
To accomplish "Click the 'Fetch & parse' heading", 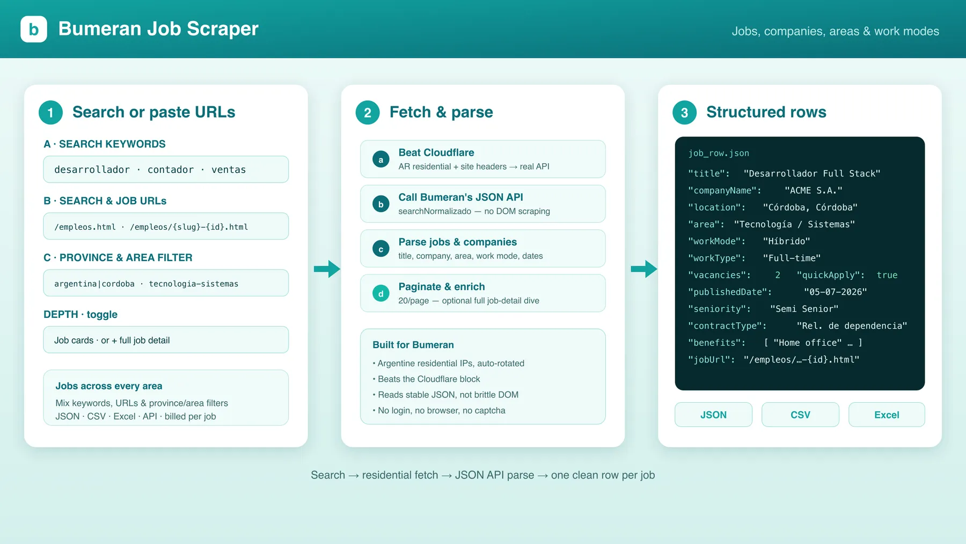I will click(441, 112).
